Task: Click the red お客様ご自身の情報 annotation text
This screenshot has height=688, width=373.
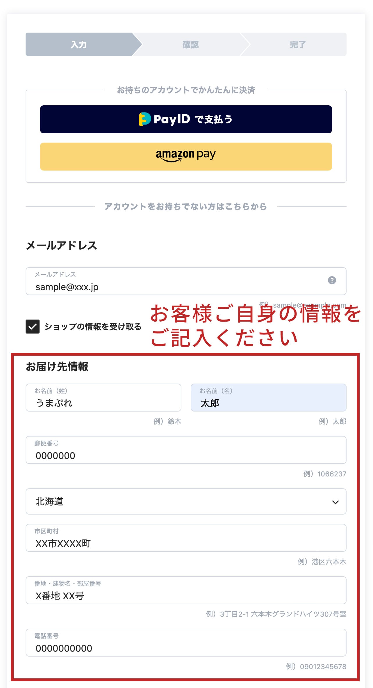Action: (255, 325)
